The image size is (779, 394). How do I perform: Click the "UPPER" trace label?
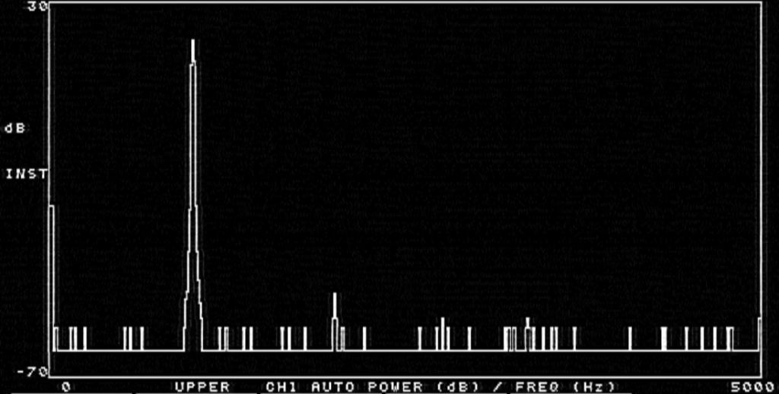(202, 386)
